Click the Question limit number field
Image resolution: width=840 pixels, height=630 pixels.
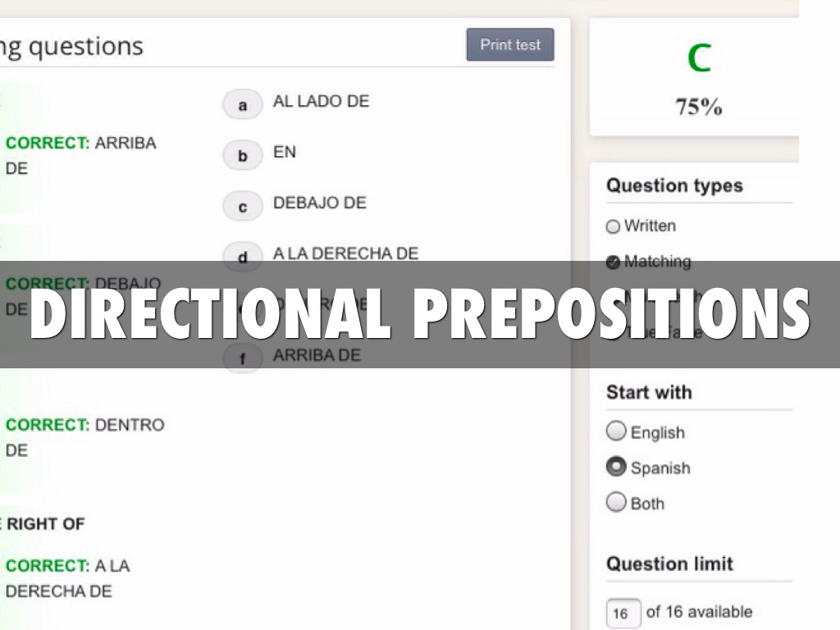click(622, 613)
